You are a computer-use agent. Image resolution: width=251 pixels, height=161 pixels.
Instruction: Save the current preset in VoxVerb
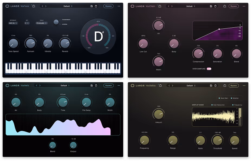tap(92, 85)
